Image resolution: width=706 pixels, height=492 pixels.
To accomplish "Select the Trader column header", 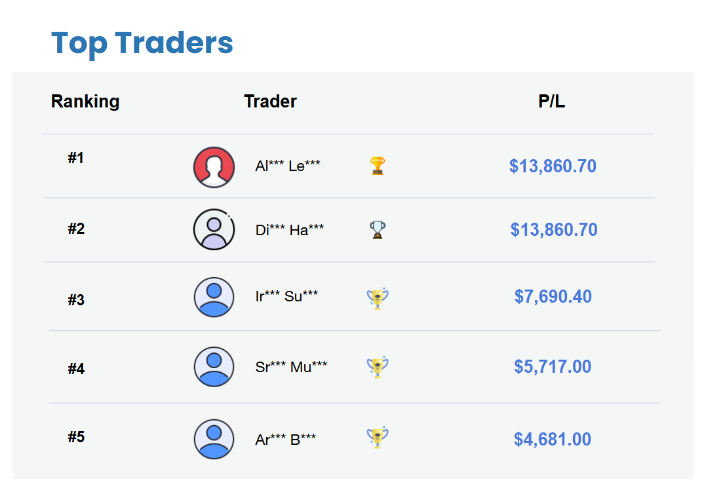I will click(x=270, y=102).
